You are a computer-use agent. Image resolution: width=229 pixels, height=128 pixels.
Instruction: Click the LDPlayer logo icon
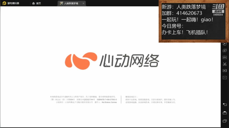(4, 3)
